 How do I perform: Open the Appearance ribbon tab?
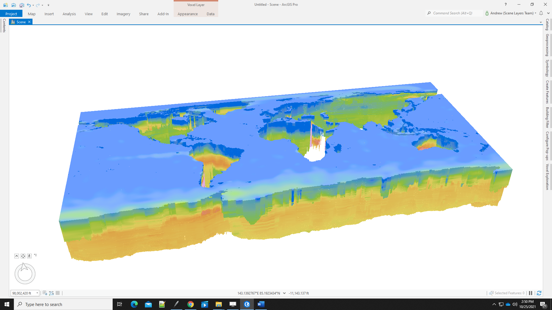coord(187,14)
